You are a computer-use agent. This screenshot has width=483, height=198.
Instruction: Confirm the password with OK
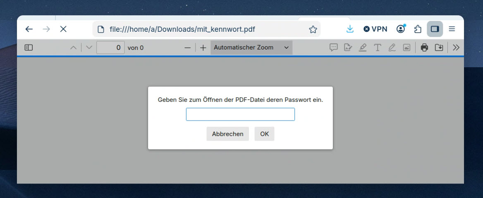(264, 134)
